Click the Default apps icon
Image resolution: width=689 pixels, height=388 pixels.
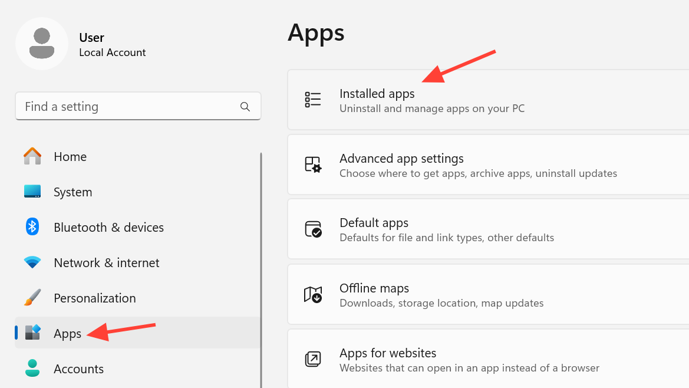(x=312, y=229)
